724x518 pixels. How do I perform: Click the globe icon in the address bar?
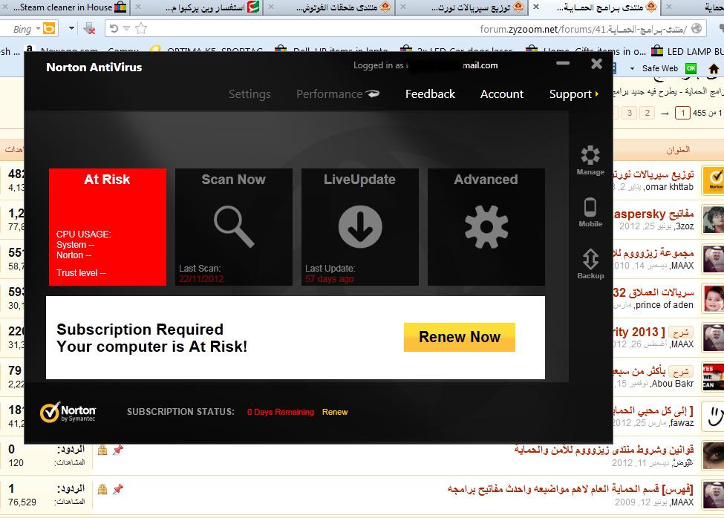click(x=697, y=29)
